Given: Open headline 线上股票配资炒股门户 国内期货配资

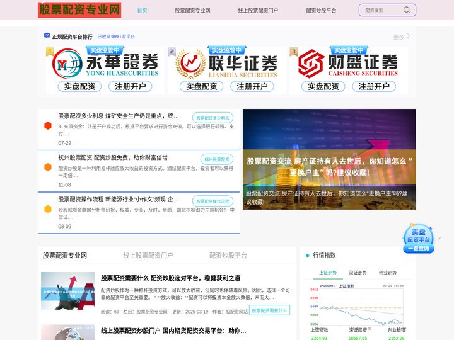Looking at the screenshot, I should point(173,331).
